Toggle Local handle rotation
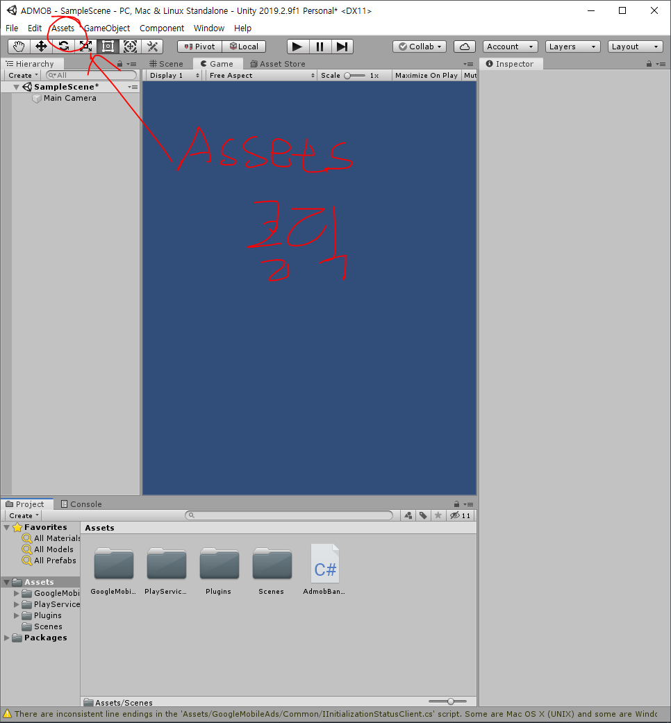 pos(244,47)
